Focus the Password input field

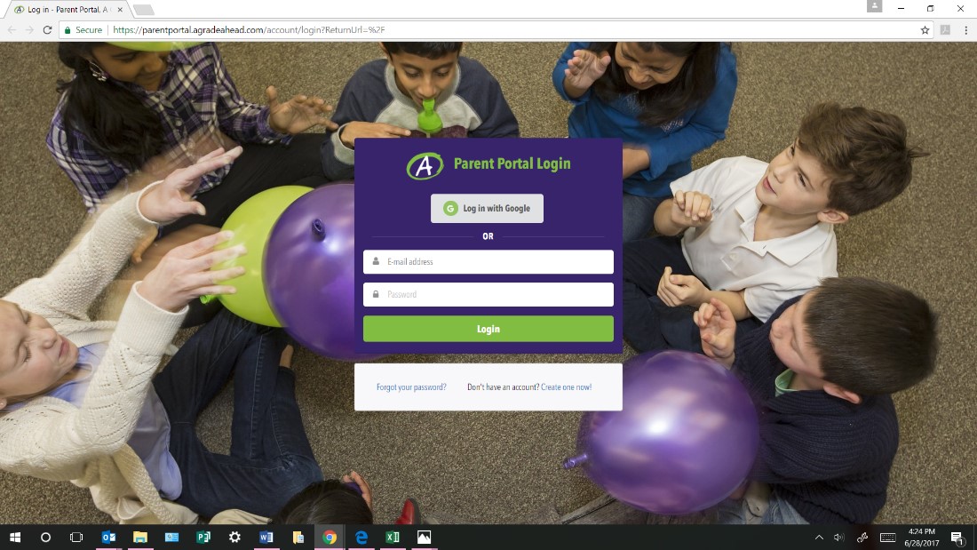pos(488,294)
